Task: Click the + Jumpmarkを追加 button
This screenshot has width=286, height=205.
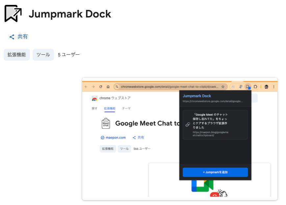Action: [x=215, y=172]
